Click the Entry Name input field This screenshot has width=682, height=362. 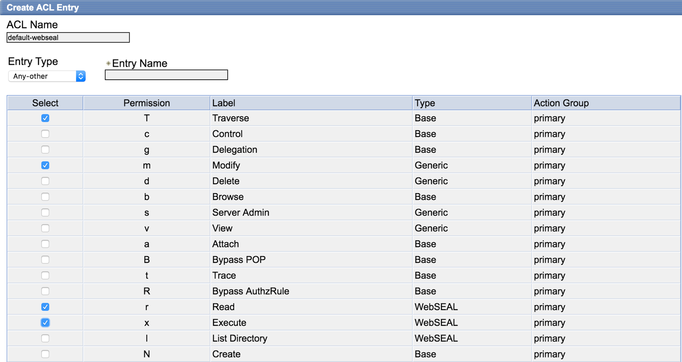[166, 74]
